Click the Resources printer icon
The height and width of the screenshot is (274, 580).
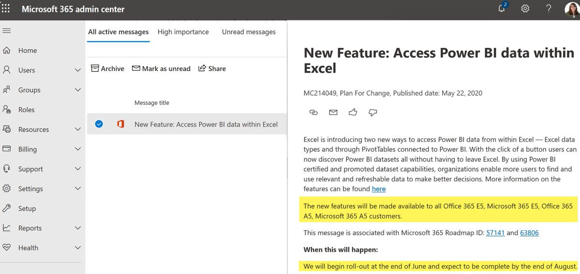coord(7,130)
